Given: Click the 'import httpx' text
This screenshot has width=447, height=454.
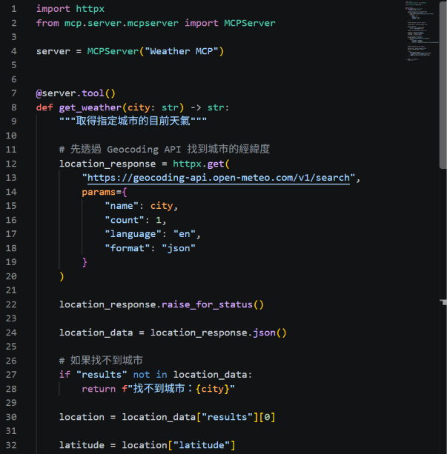Looking at the screenshot, I should click(70, 9).
